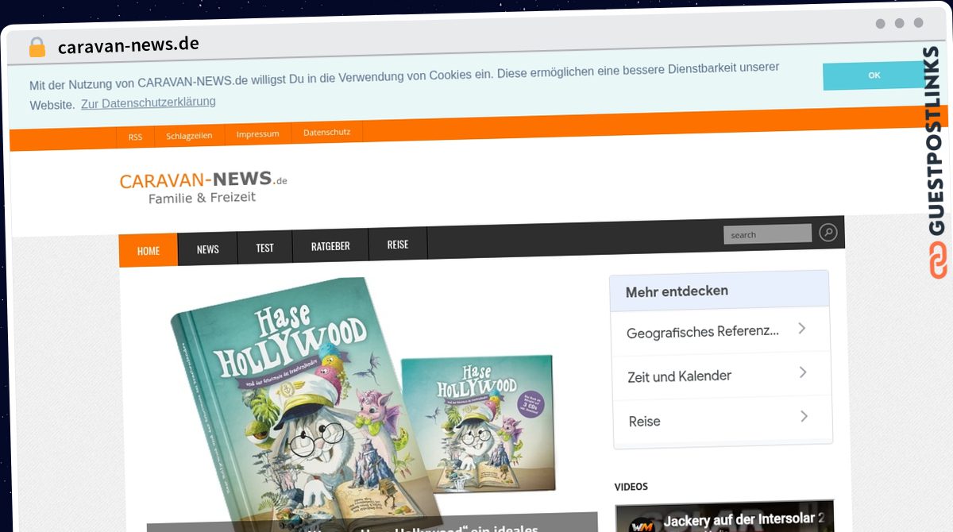953x532 pixels.
Task: Select the Zeit und Kalender entry text
Action: coord(679,376)
